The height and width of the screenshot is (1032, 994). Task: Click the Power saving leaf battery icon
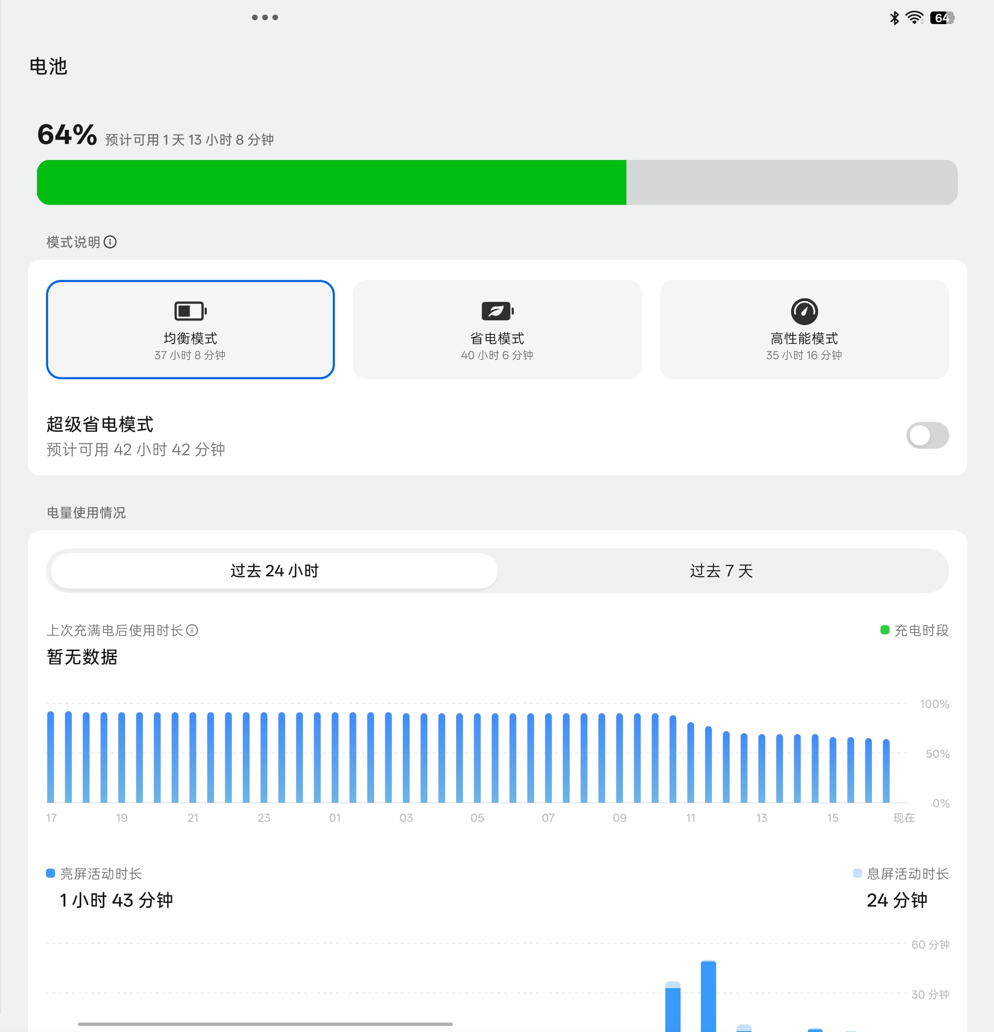coord(497,311)
